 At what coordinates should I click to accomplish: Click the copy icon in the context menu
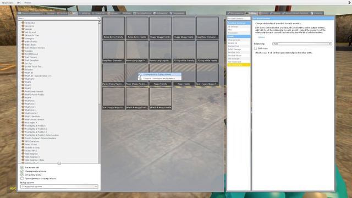pos(140,75)
